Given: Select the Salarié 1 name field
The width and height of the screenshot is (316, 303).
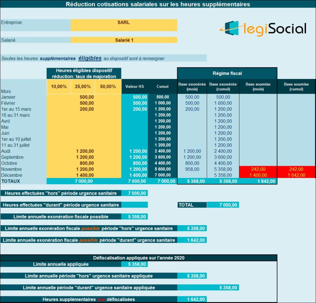Looking at the screenshot, I should pos(124,40).
